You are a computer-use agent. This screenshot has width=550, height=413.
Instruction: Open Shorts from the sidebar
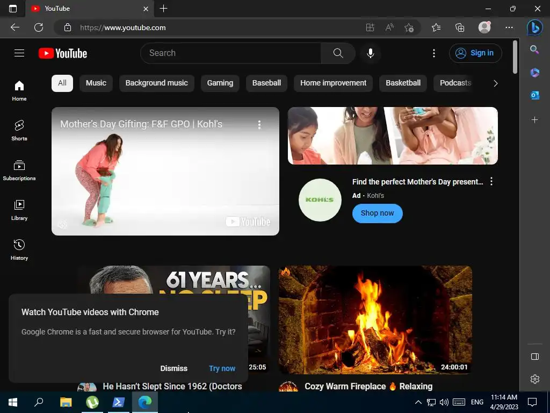(19, 130)
